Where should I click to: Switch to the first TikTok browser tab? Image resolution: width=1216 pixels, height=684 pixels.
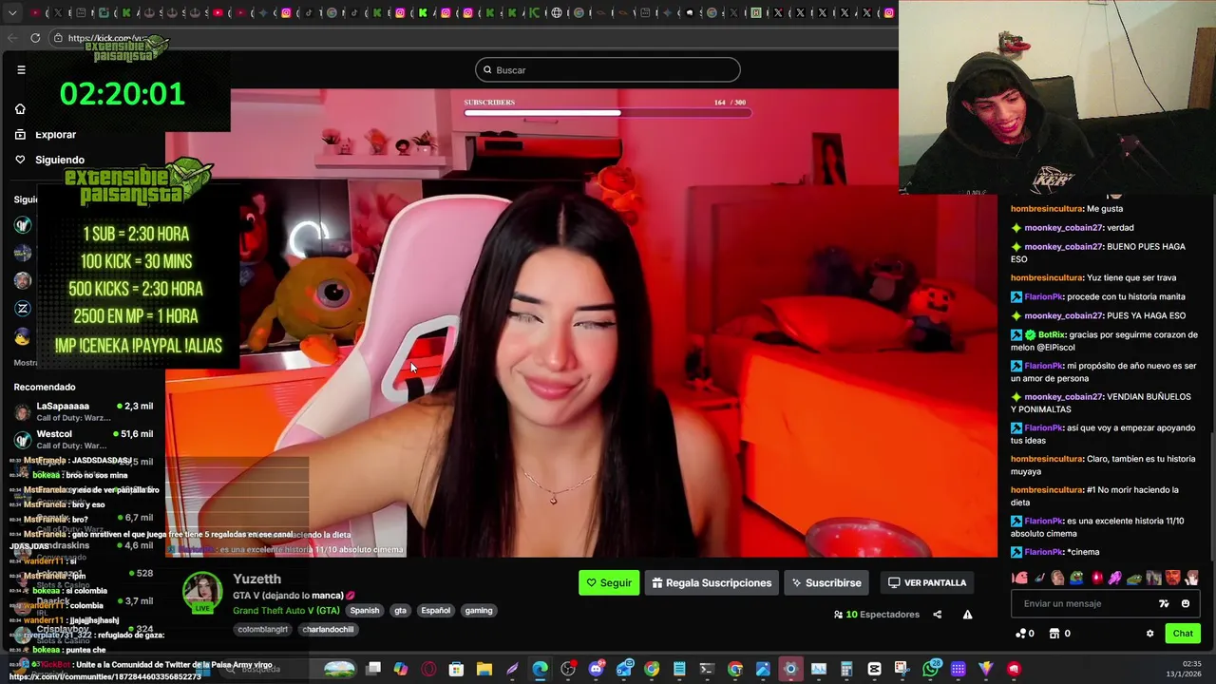coord(309,13)
